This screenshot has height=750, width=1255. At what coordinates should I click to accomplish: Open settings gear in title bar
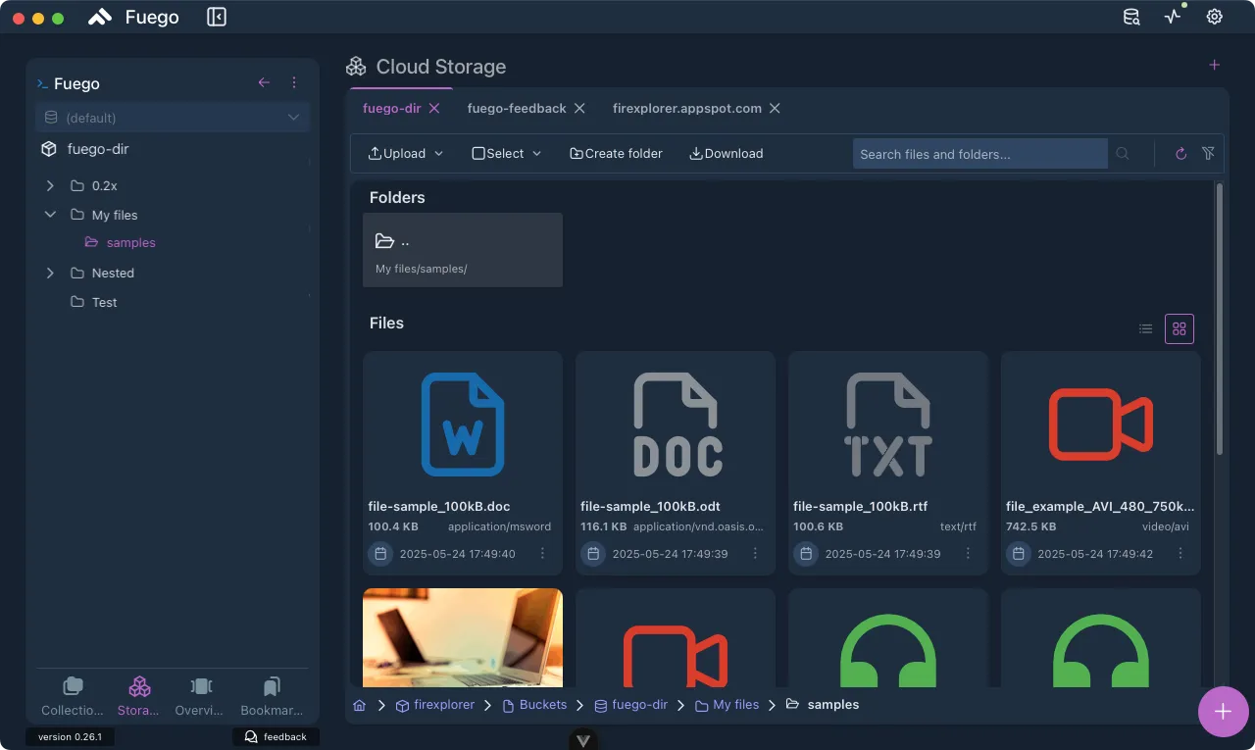[1214, 17]
